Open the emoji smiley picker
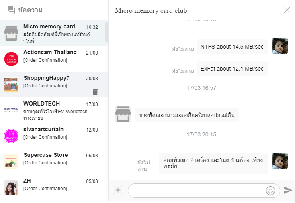 [x=270, y=191]
